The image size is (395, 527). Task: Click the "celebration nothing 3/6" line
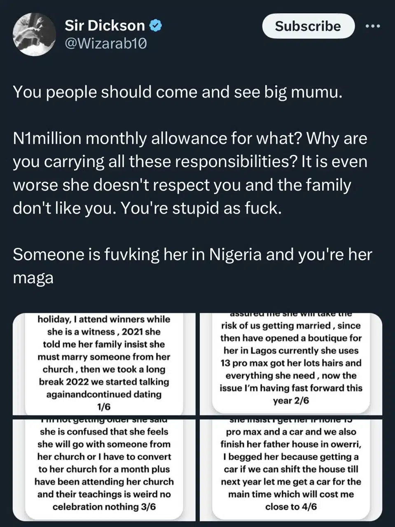coord(104,507)
